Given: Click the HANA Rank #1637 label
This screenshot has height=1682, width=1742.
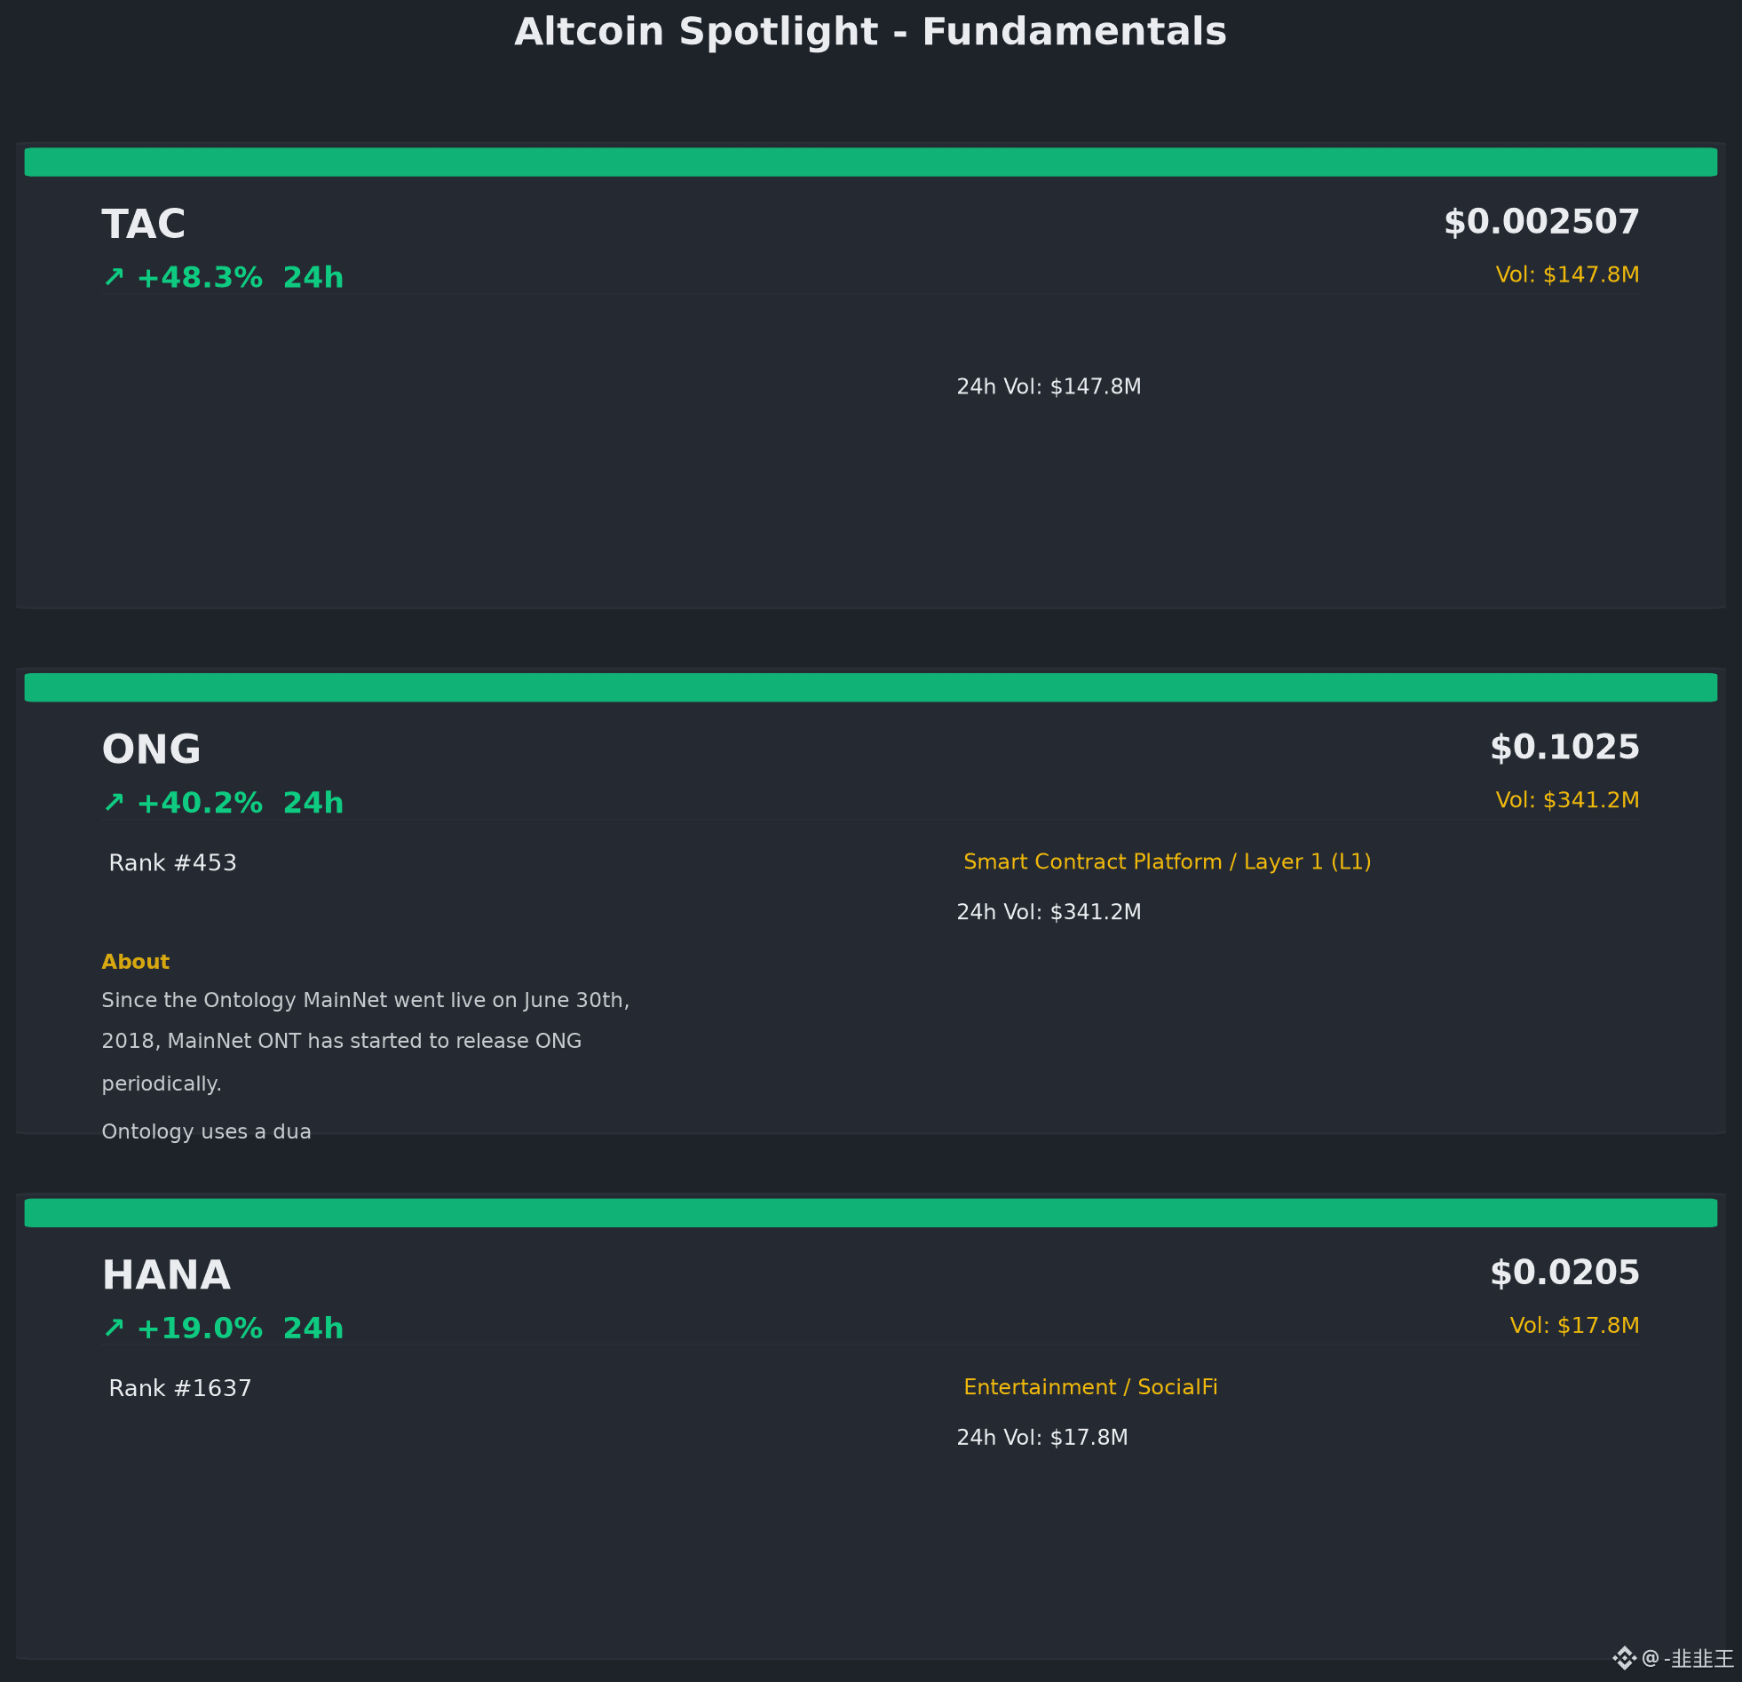Looking at the screenshot, I should pyautogui.click(x=180, y=1389).
